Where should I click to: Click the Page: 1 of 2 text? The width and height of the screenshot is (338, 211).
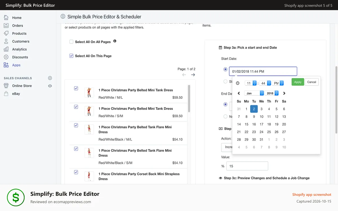186,69
